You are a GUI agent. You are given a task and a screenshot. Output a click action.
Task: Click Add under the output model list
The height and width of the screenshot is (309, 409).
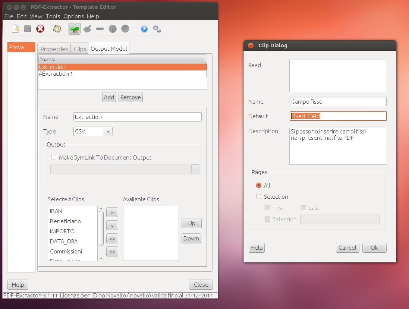click(x=109, y=97)
